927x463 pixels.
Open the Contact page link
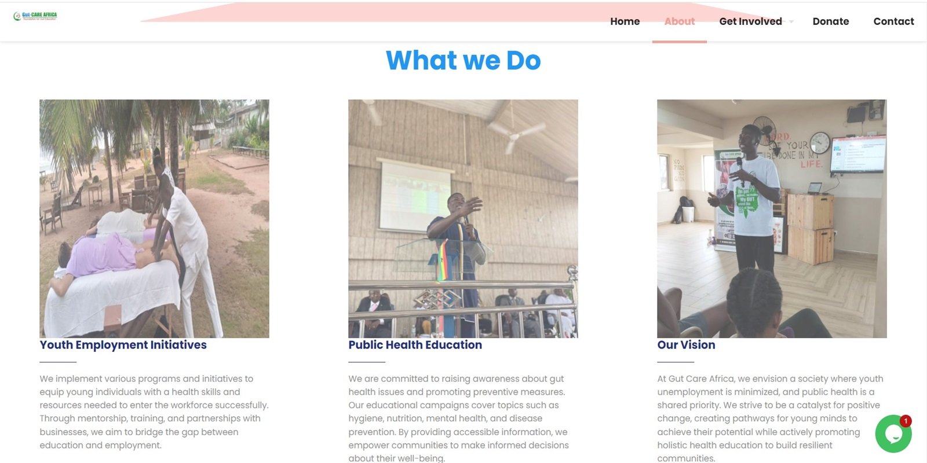[x=893, y=21]
